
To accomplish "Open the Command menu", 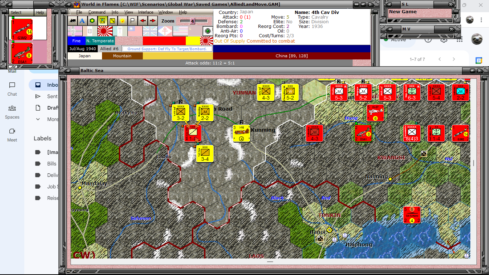I will 97,12.
